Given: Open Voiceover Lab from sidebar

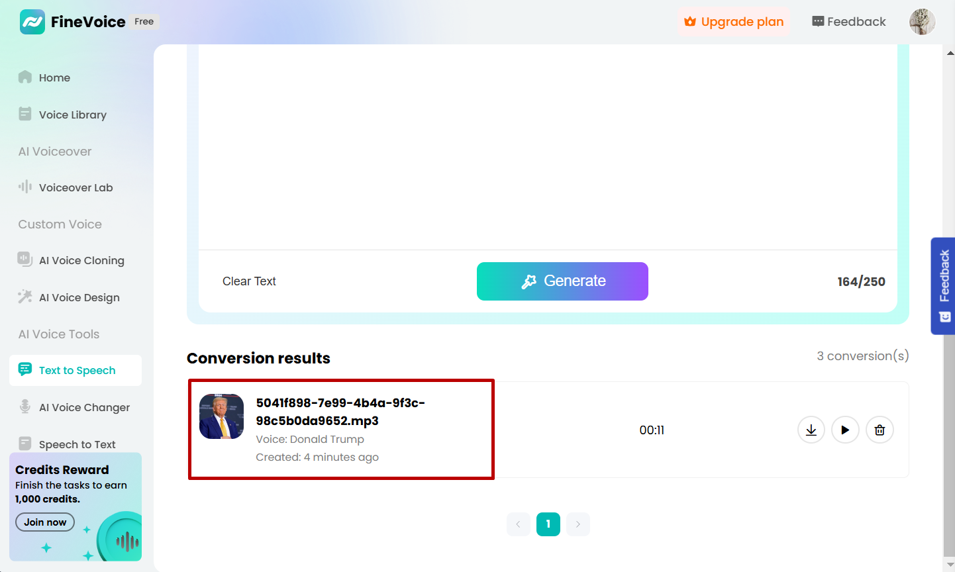Looking at the screenshot, I should [75, 187].
